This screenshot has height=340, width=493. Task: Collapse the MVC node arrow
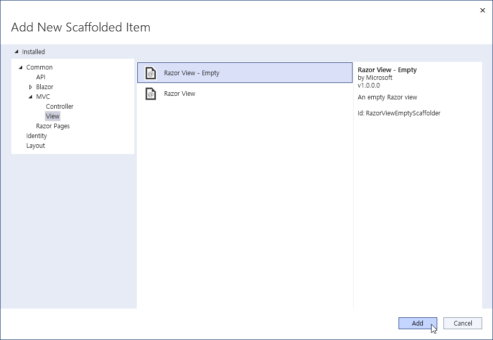[30, 97]
